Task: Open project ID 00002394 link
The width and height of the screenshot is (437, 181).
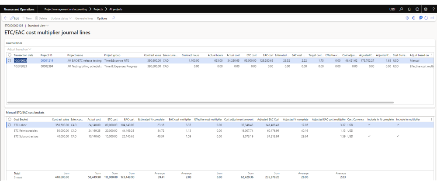Action: pyautogui.click(x=46, y=66)
